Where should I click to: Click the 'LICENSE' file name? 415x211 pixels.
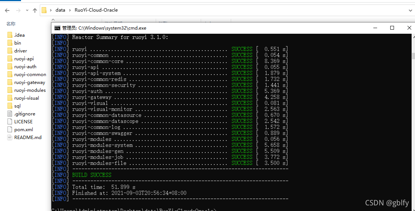point(23,122)
